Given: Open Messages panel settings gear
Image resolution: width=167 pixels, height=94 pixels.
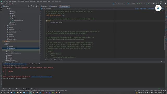Looking at the screenshot, I should 162,62.
